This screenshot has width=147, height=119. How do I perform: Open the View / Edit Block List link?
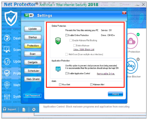pyautogui.click(x=84, y=50)
